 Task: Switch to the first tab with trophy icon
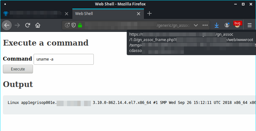coord(32,14)
